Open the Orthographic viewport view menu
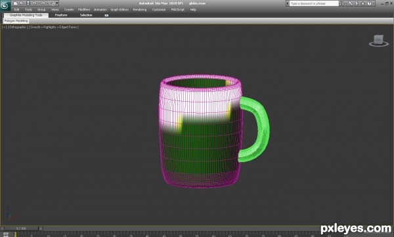 pos(17,27)
